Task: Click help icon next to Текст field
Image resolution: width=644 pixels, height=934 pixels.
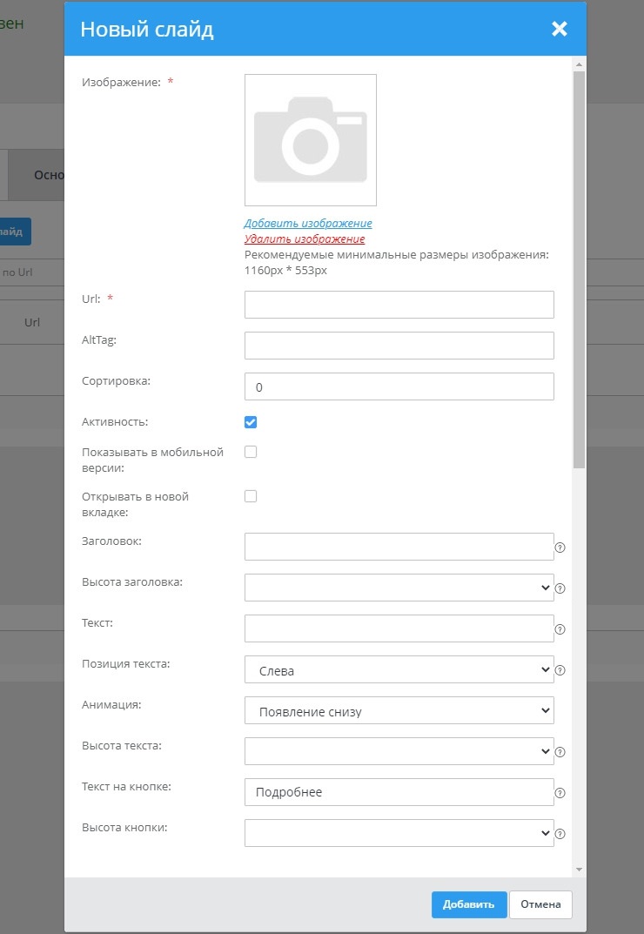Action: click(560, 629)
